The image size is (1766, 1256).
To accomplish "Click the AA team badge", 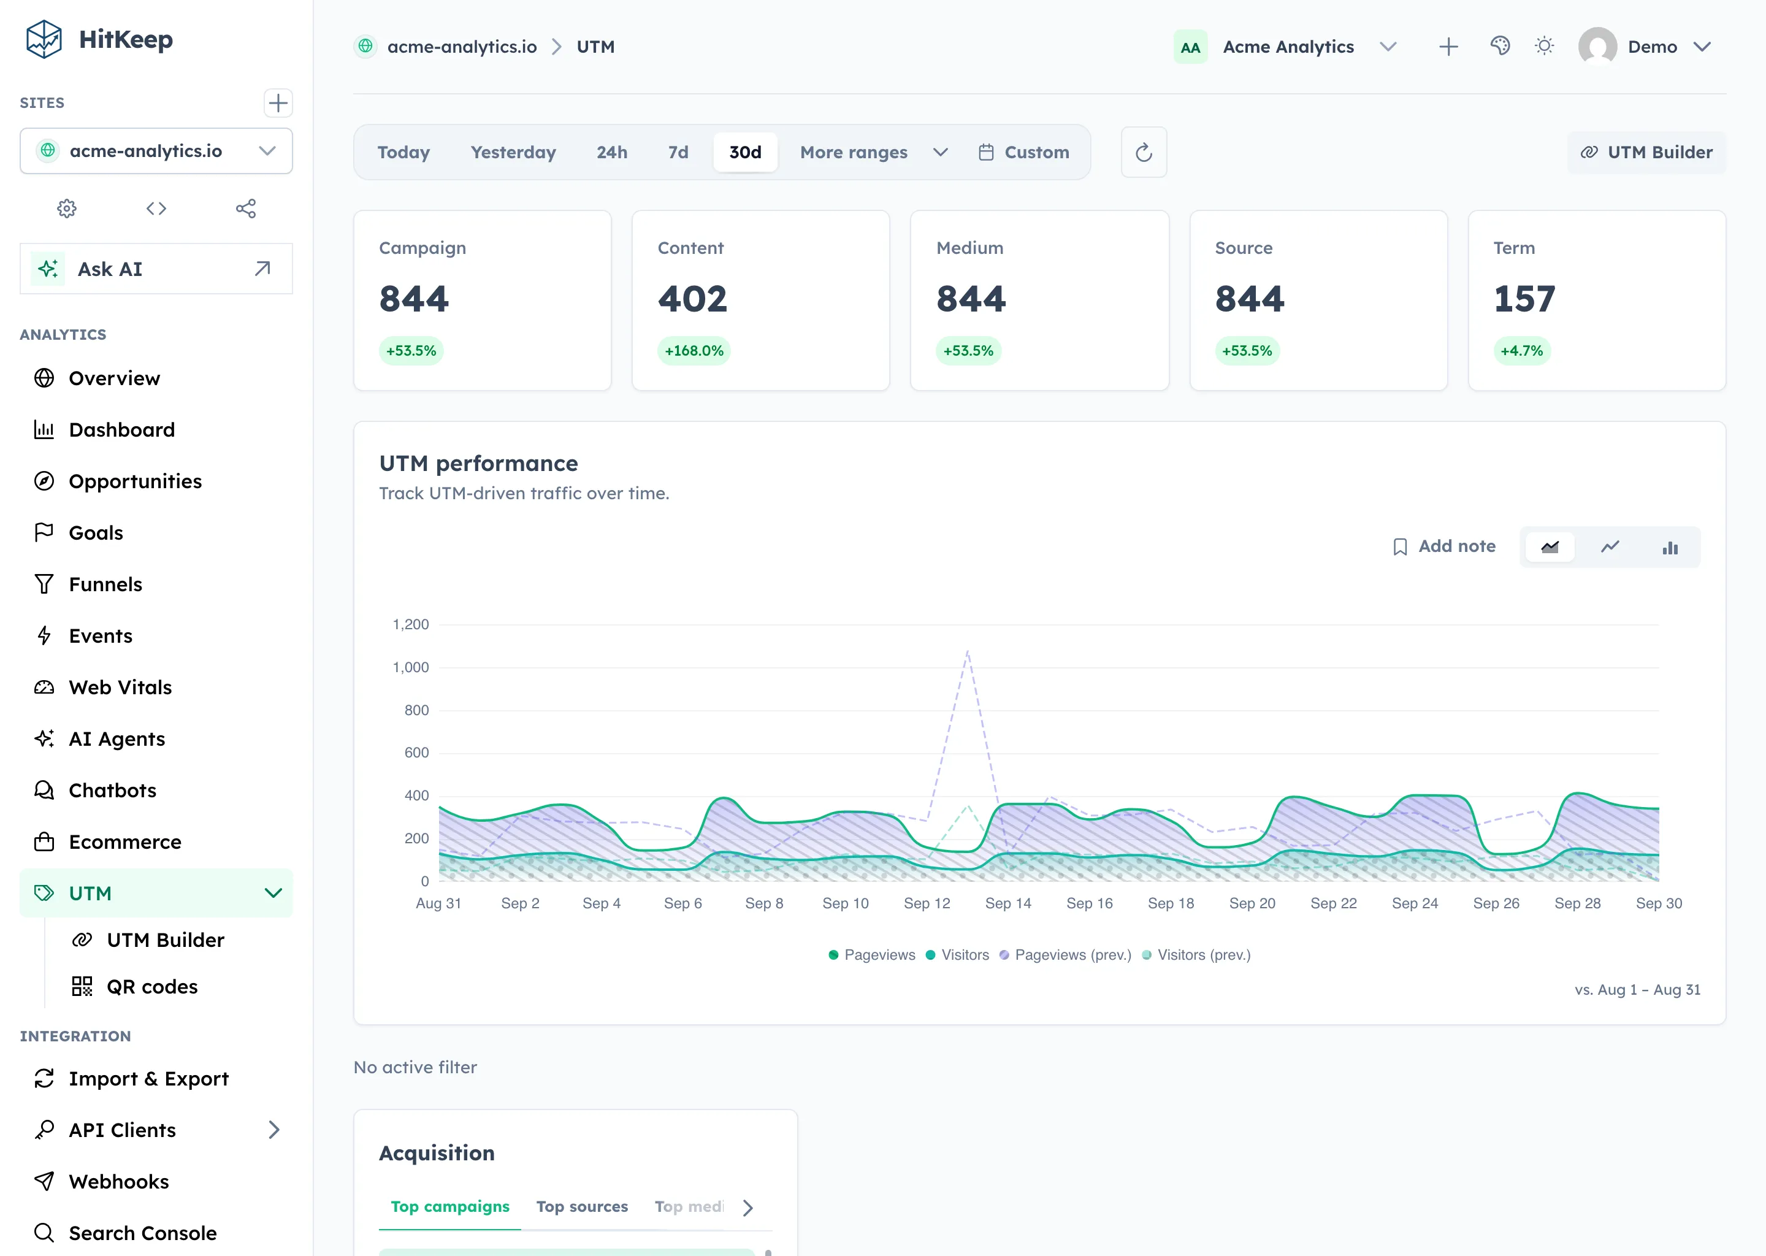I will [x=1190, y=47].
